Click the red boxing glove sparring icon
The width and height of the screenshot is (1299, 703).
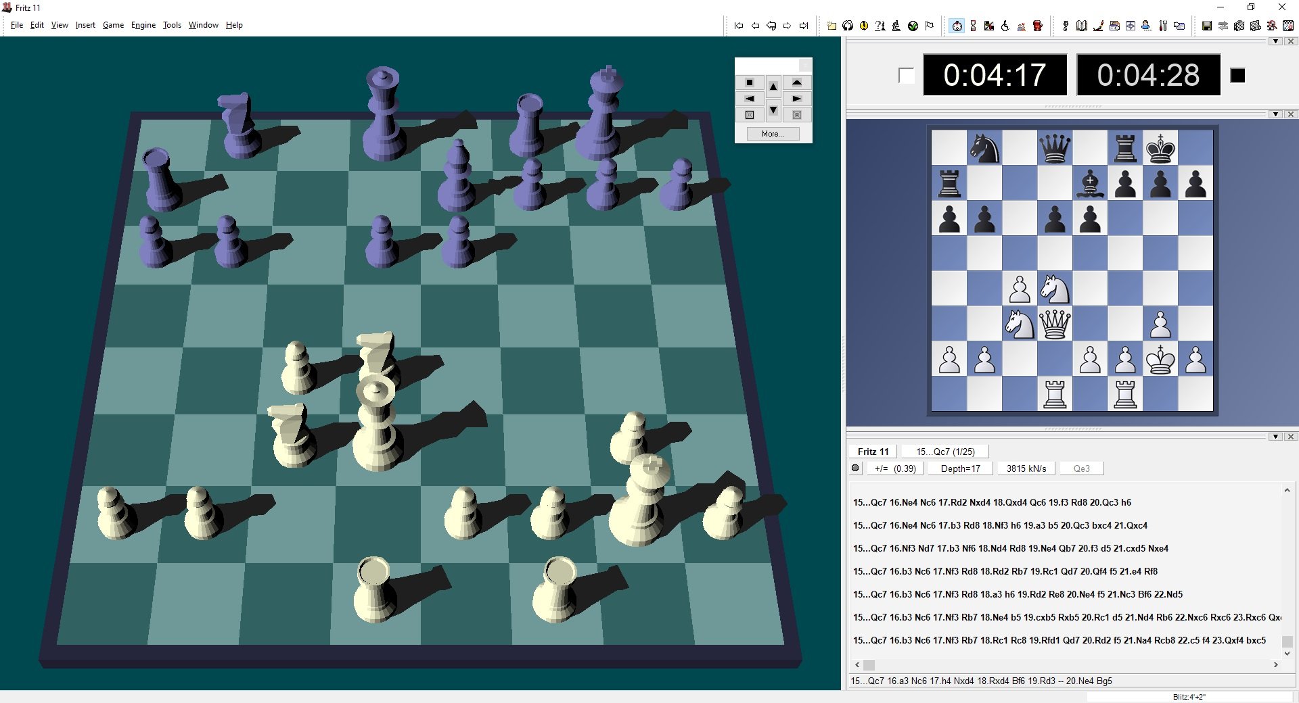pos(1038,26)
